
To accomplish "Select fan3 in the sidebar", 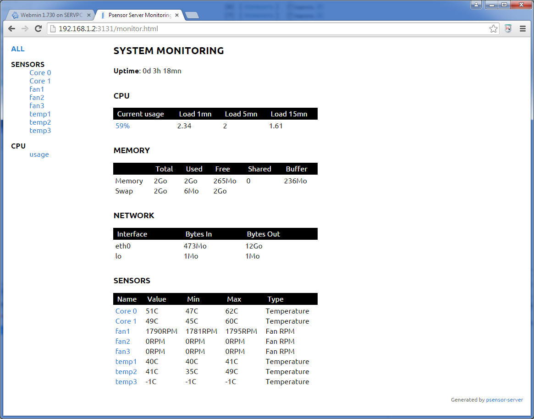I will (37, 105).
